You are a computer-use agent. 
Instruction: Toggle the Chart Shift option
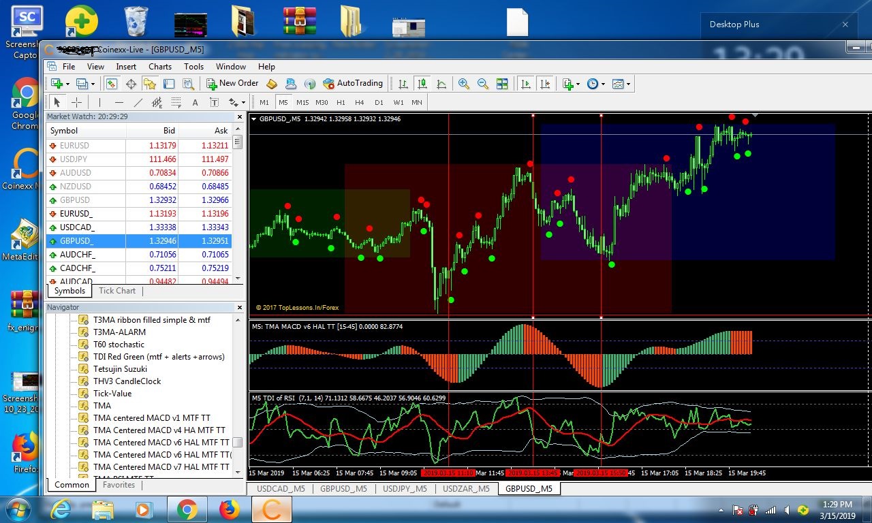click(545, 84)
